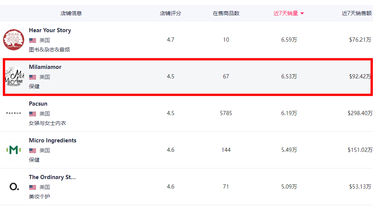
Task: Click Milamiamor's $92.42万 sales amount
Action: coord(360,76)
